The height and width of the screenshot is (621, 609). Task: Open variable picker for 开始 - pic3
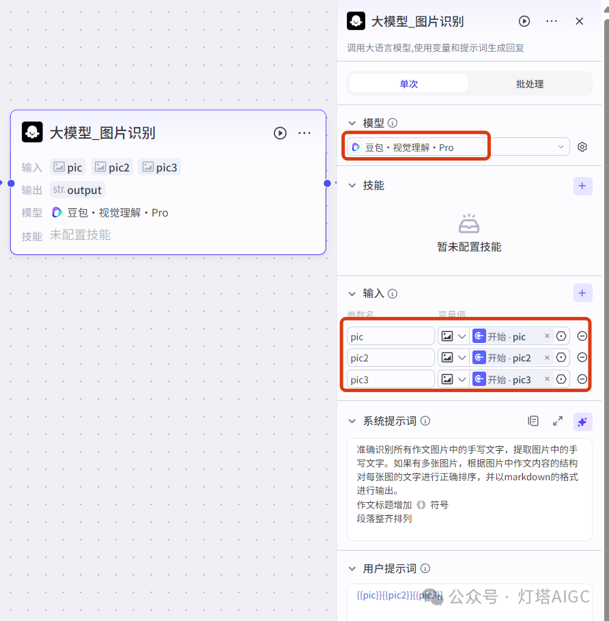click(x=561, y=379)
